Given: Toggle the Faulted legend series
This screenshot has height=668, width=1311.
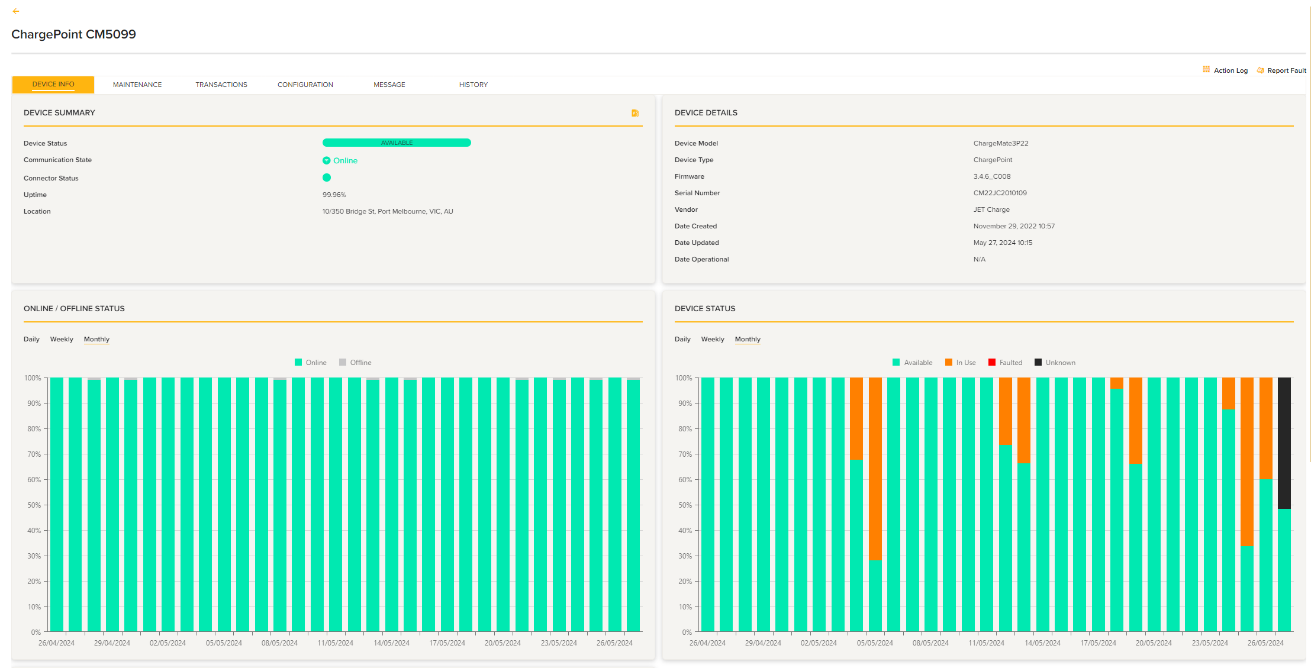Looking at the screenshot, I should click(x=1005, y=363).
